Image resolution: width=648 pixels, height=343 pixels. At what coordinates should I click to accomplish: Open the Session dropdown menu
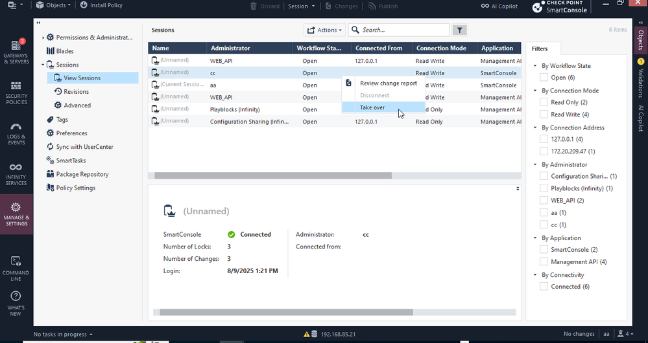click(x=301, y=6)
